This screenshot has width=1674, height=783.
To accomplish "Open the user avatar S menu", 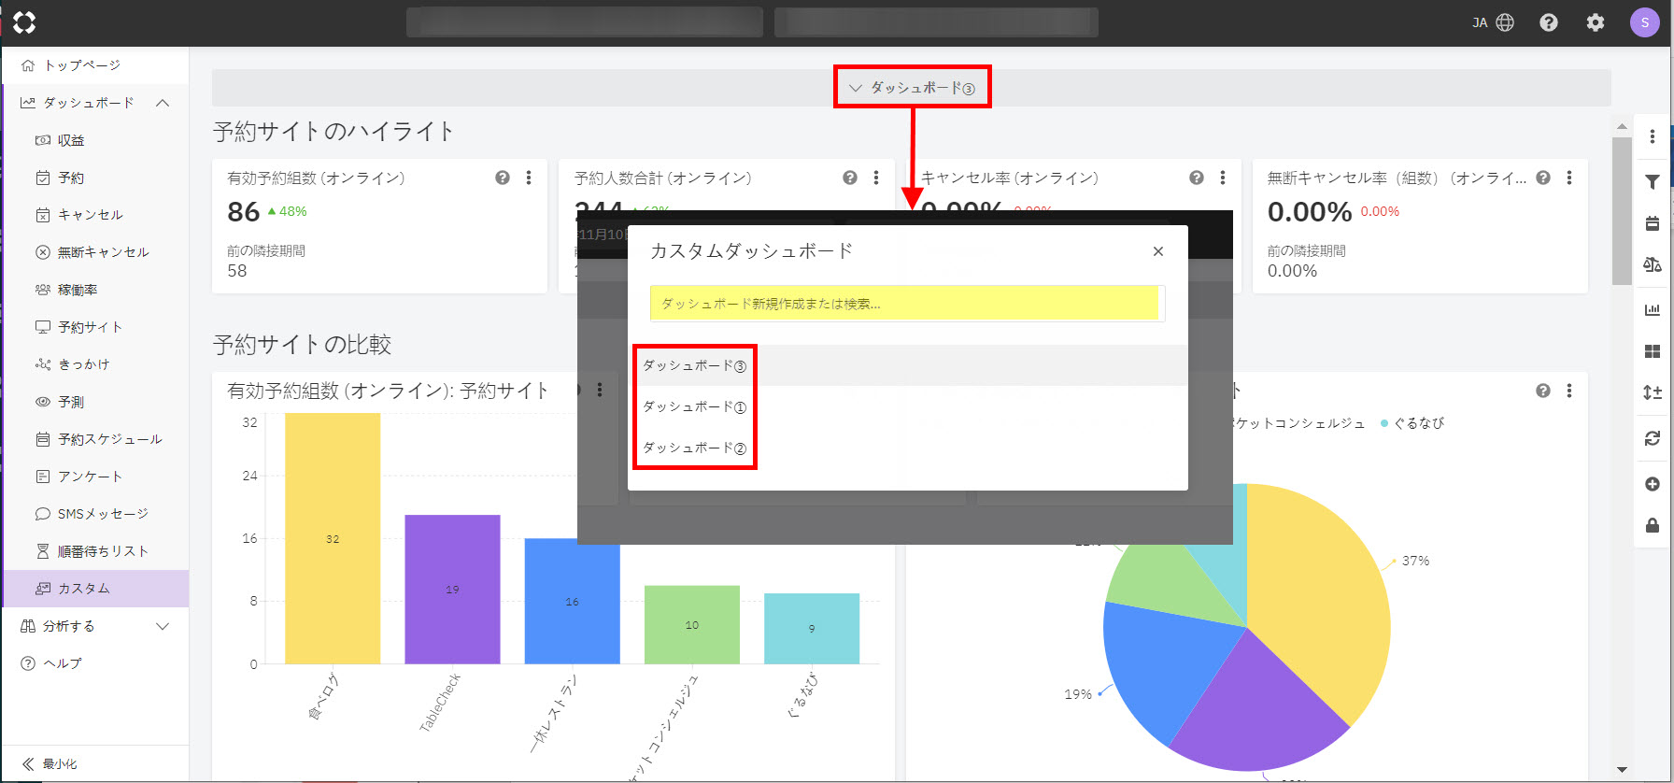I will pos(1644,22).
